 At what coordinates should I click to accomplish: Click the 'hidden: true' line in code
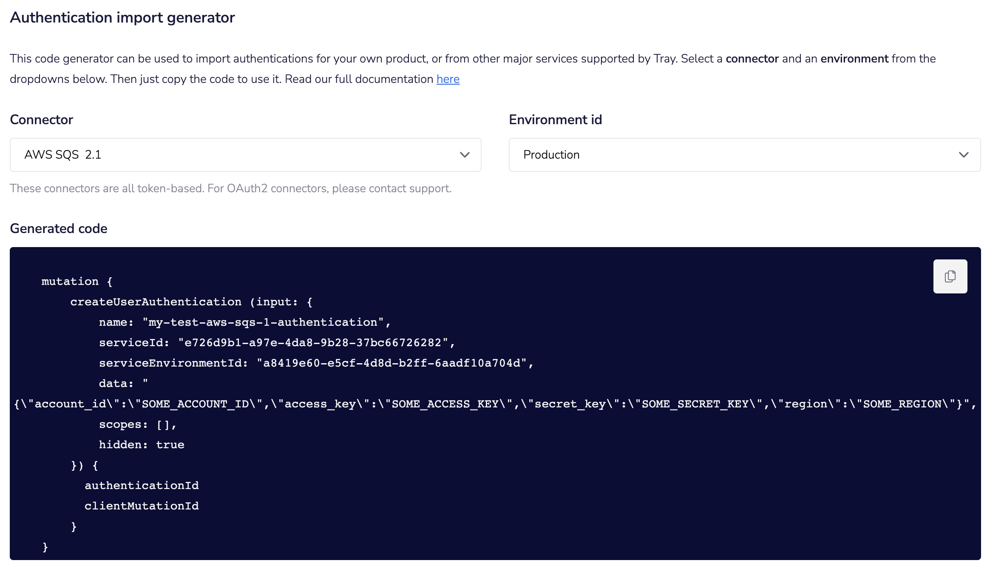point(142,445)
